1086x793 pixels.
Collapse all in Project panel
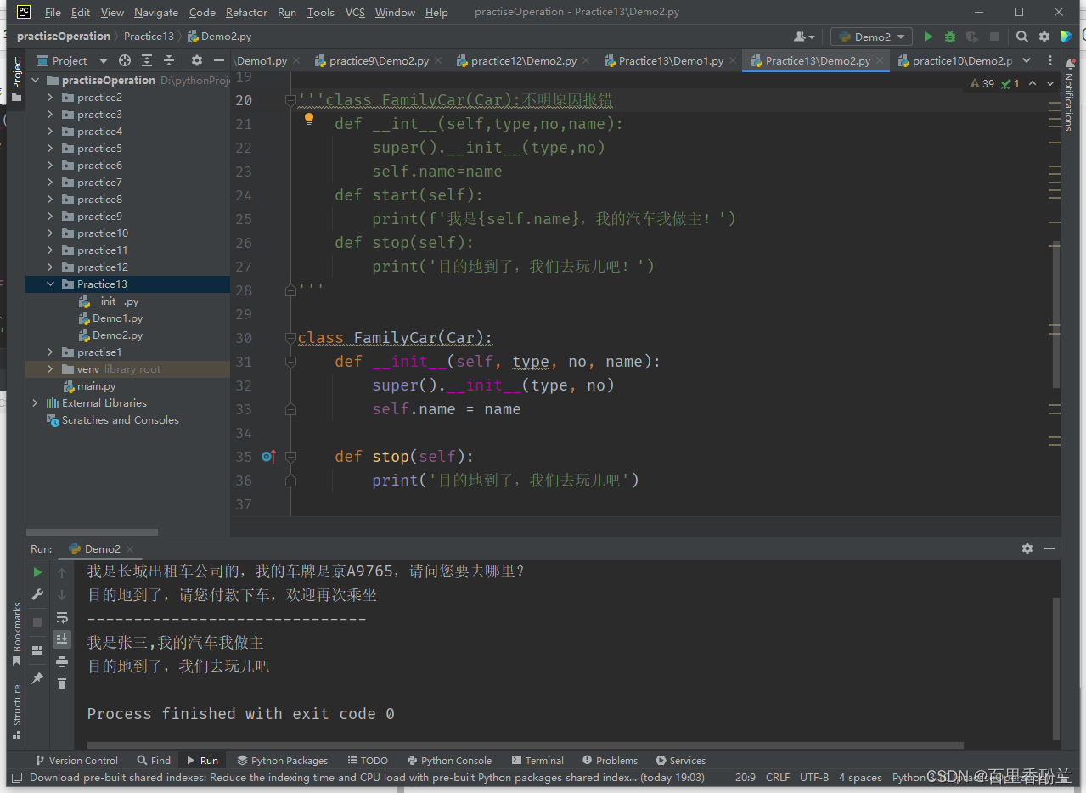[169, 60]
